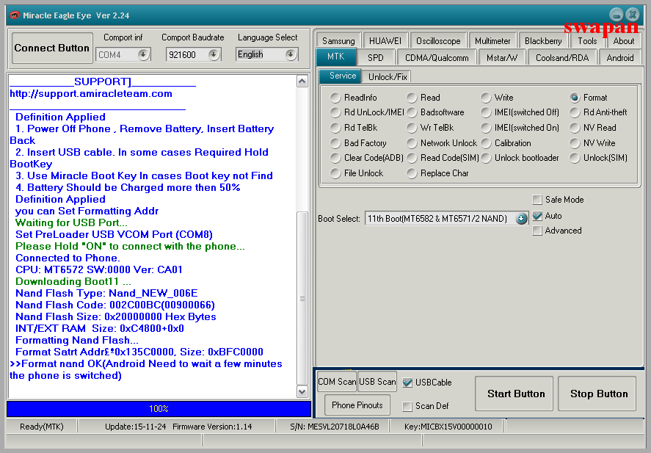
Task: Select the Clear Code(ADB) radio option
Action: [335, 158]
